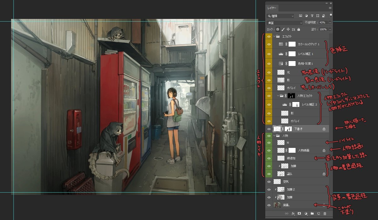Toggle visibility of 加筆2 layer
378x220 pixels.
click(269, 189)
